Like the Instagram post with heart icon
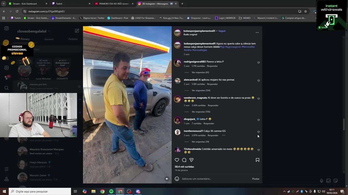 click(177, 160)
